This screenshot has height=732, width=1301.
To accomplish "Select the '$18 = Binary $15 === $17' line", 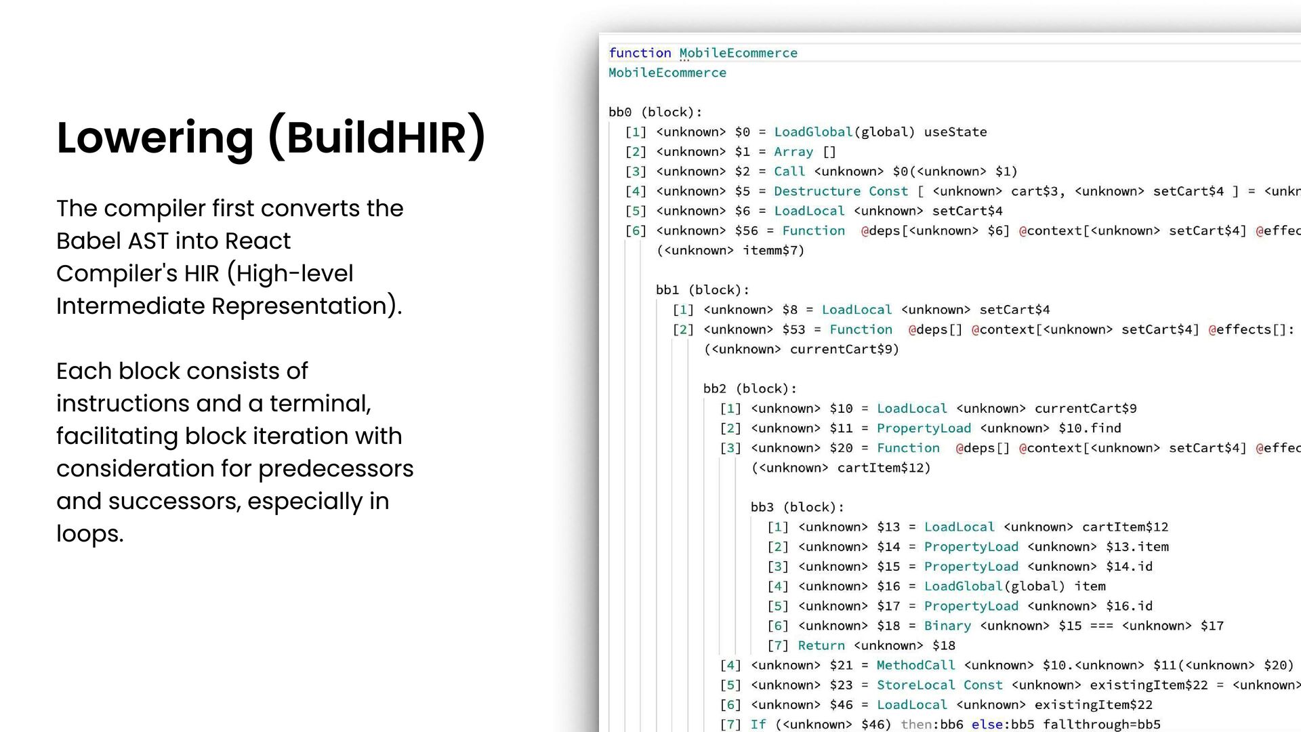I will [x=995, y=626].
